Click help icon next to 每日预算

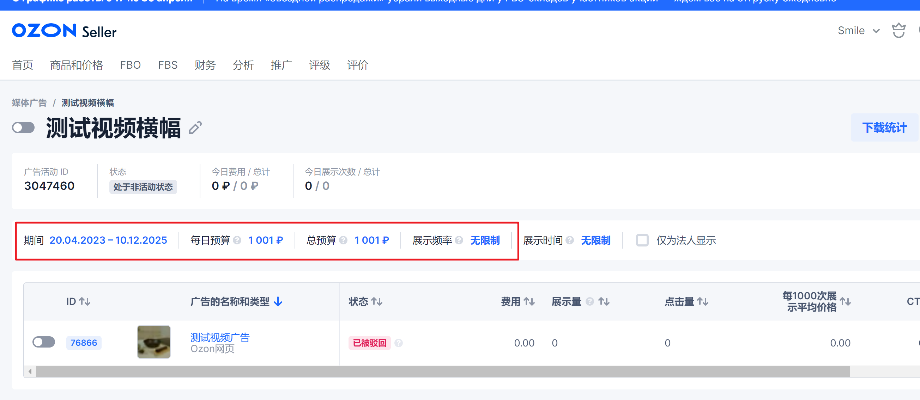pyautogui.click(x=237, y=240)
